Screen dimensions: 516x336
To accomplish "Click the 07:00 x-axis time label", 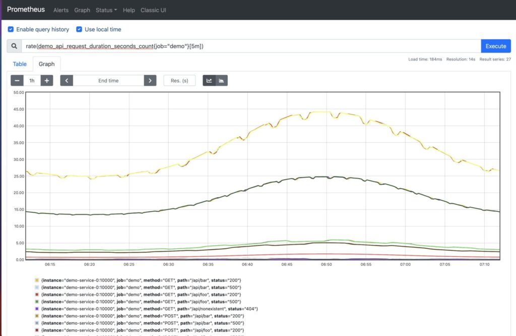I will click(406, 264).
